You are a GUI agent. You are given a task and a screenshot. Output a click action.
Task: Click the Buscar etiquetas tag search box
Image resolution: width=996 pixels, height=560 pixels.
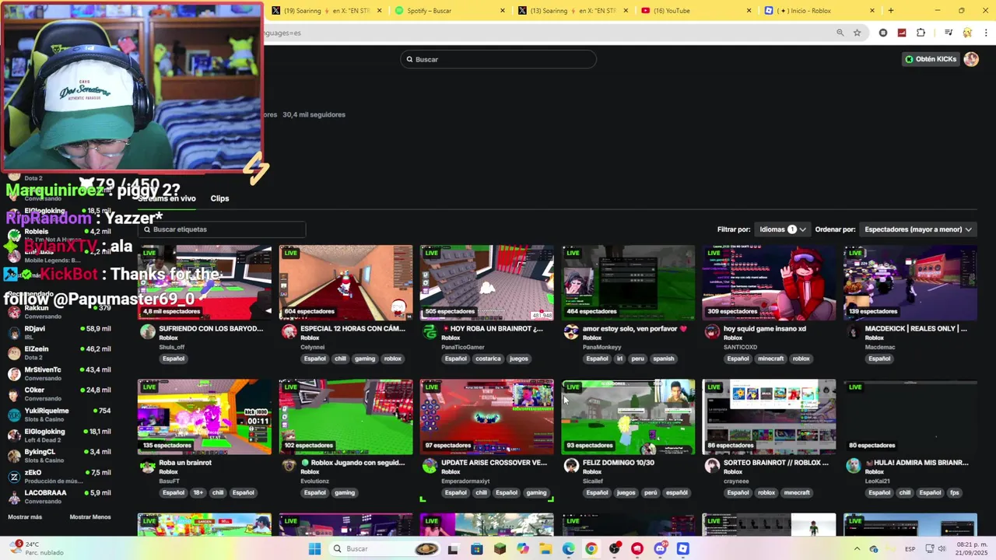click(222, 229)
